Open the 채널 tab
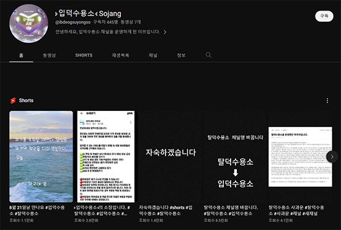Image resolution: width=341 pixels, height=230 pixels. (x=153, y=55)
